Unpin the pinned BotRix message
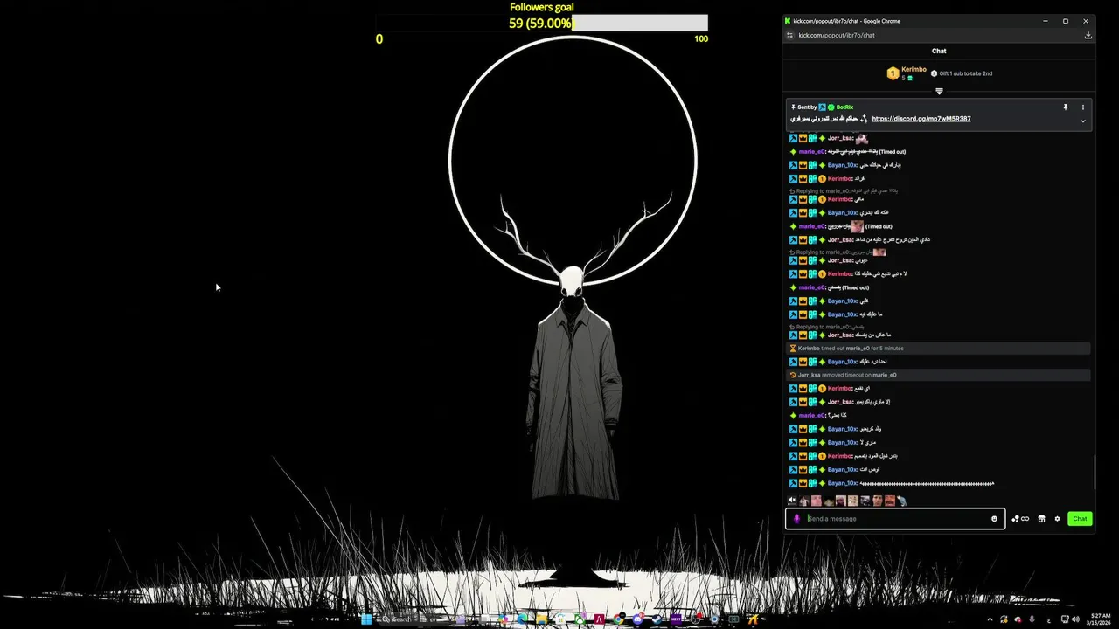Image resolution: width=1119 pixels, height=629 pixels. [1066, 107]
